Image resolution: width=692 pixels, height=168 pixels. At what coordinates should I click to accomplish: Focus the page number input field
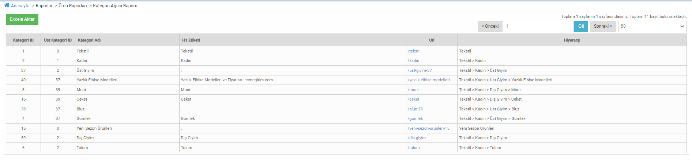(x=539, y=26)
